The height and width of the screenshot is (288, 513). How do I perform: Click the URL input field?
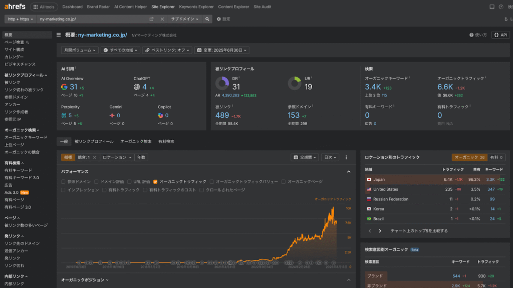93,19
